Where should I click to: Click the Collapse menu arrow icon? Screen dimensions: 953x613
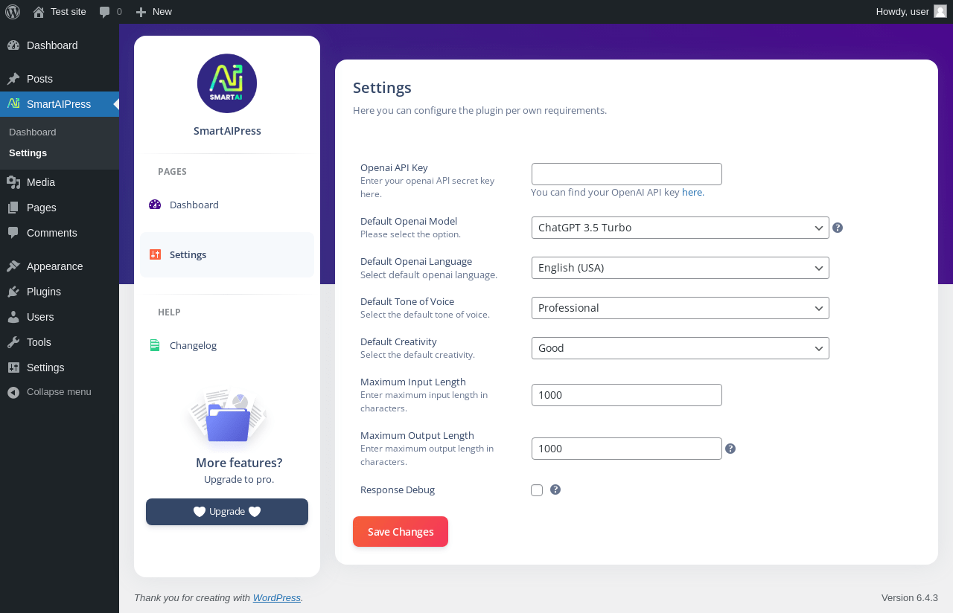tap(13, 392)
